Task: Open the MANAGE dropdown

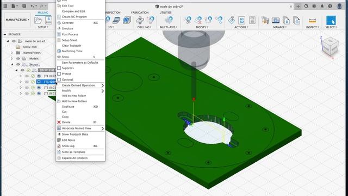Action: coord(279,27)
